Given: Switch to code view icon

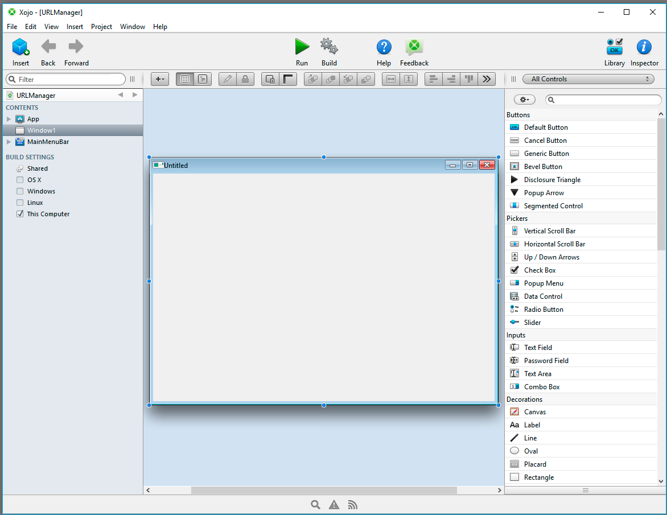Looking at the screenshot, I should coord(203,79).
